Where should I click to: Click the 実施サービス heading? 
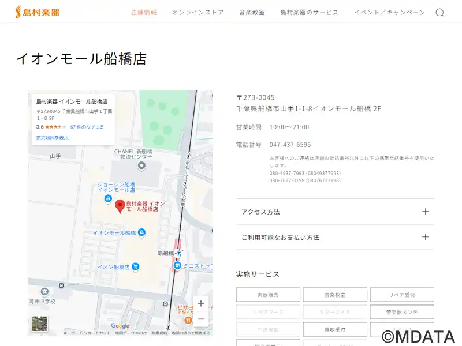click(x=258, y=274)
